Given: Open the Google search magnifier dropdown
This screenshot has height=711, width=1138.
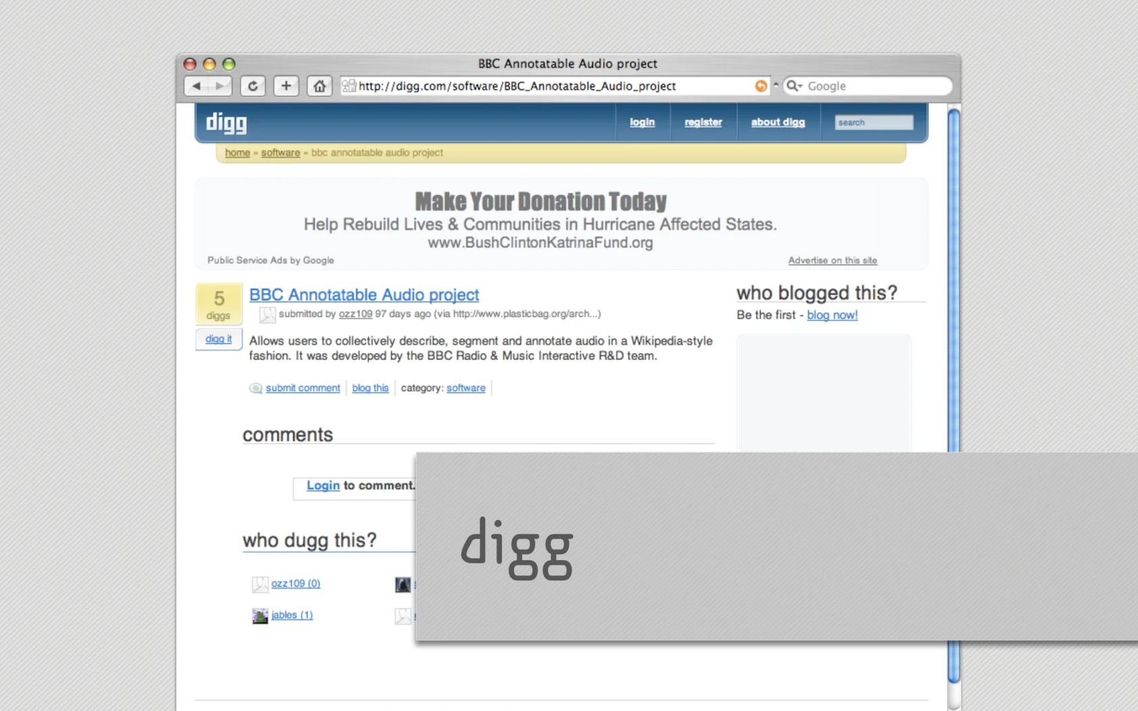Looking at the screenshot, I should (794, 86).
